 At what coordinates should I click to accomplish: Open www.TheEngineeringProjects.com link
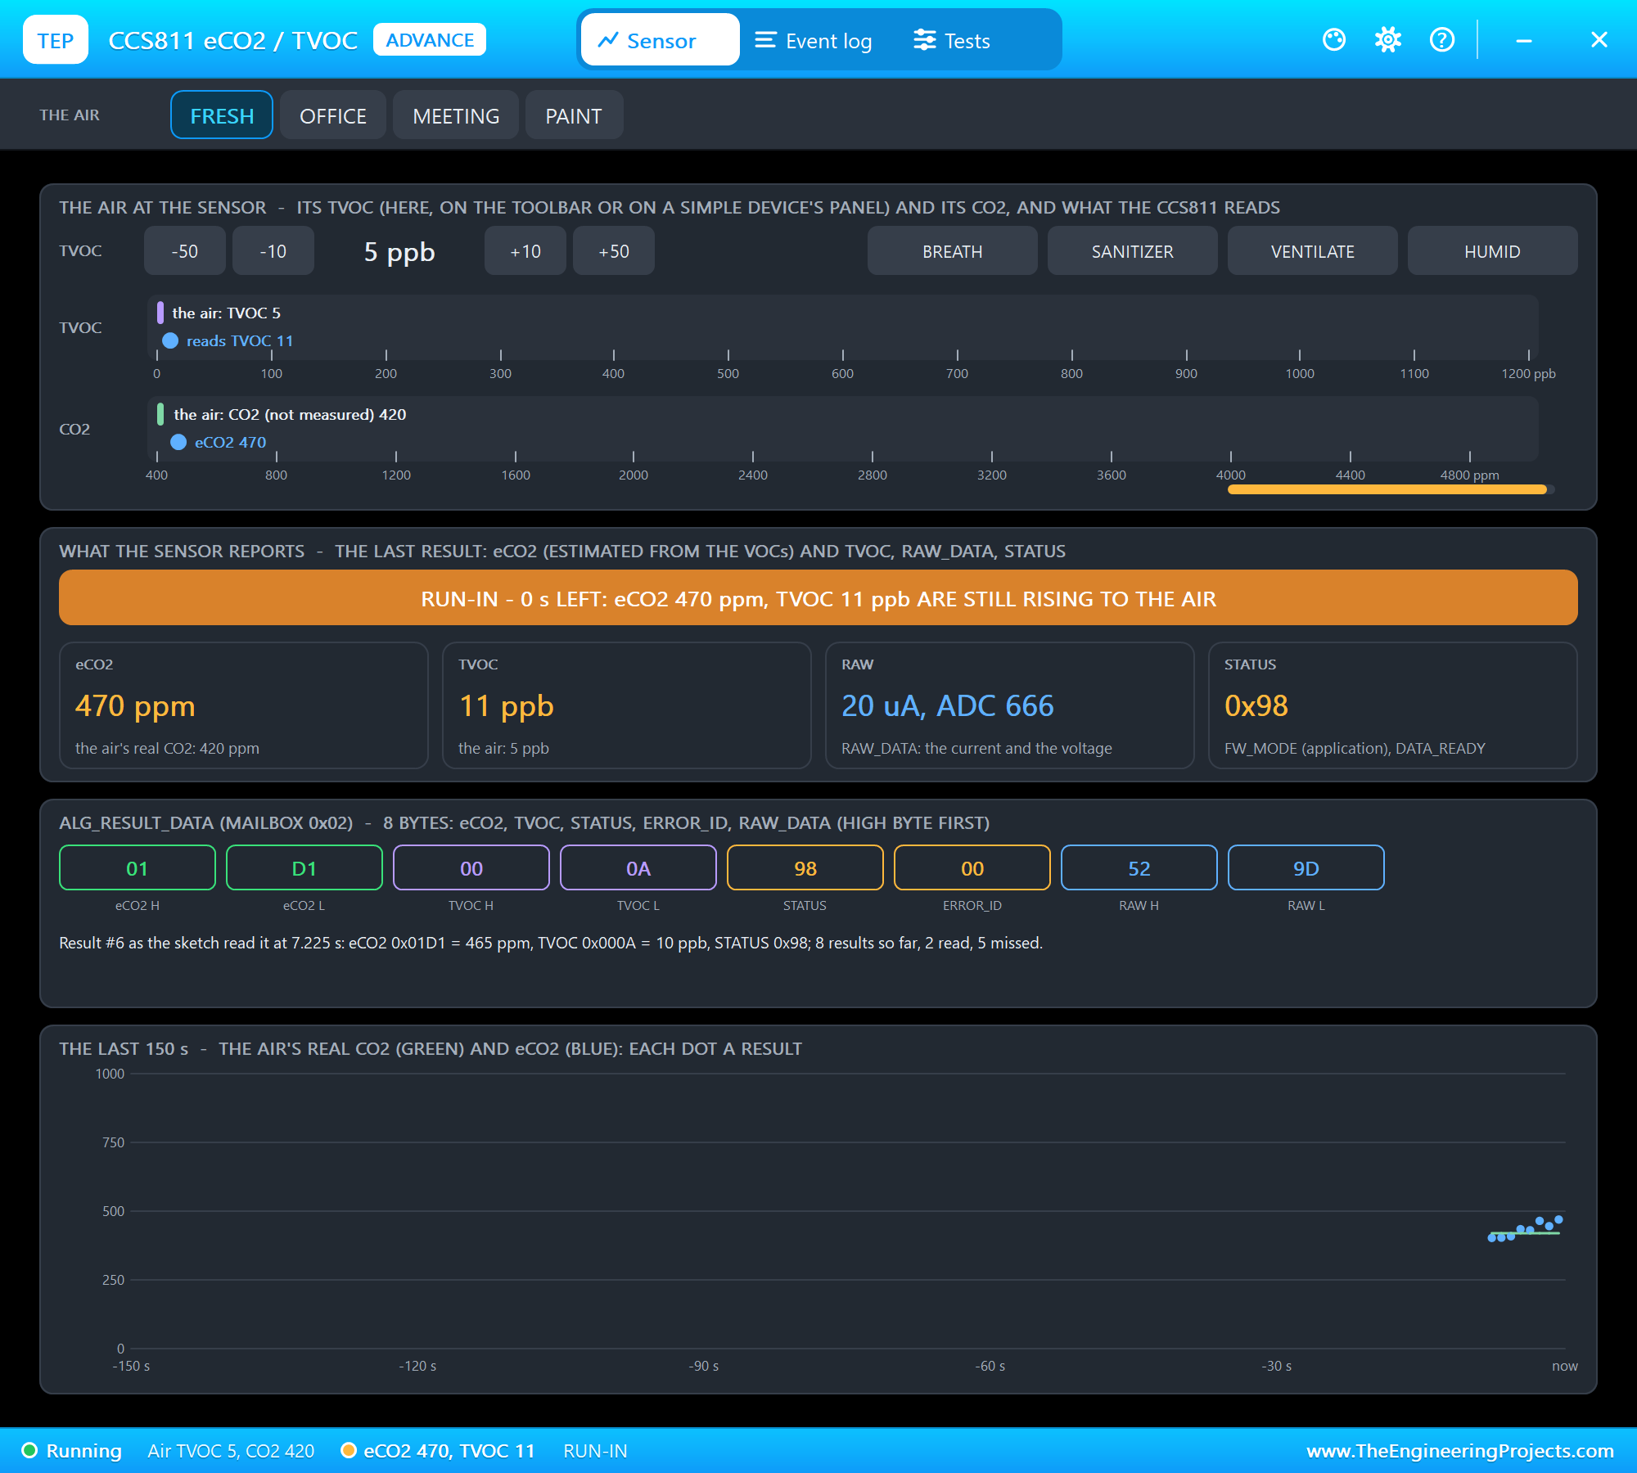click(1460, 1451)
